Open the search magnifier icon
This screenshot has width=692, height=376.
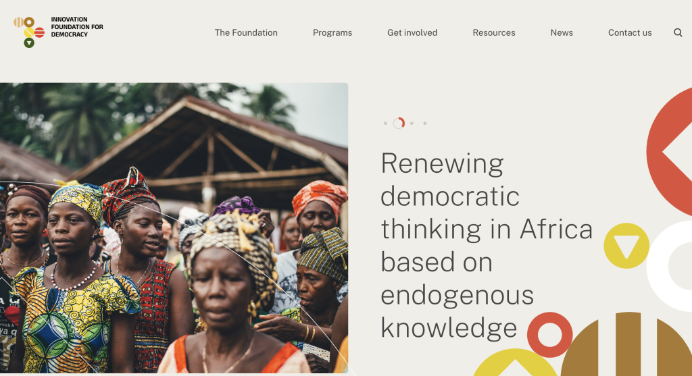coord(678,32)
